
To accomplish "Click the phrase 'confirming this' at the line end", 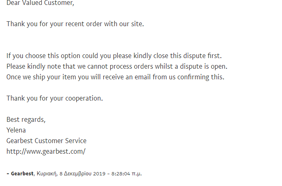I will click(x=201, y=77).
